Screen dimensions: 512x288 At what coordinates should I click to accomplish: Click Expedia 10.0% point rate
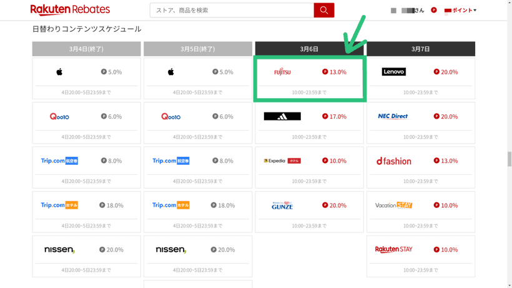tap(335, 161)
